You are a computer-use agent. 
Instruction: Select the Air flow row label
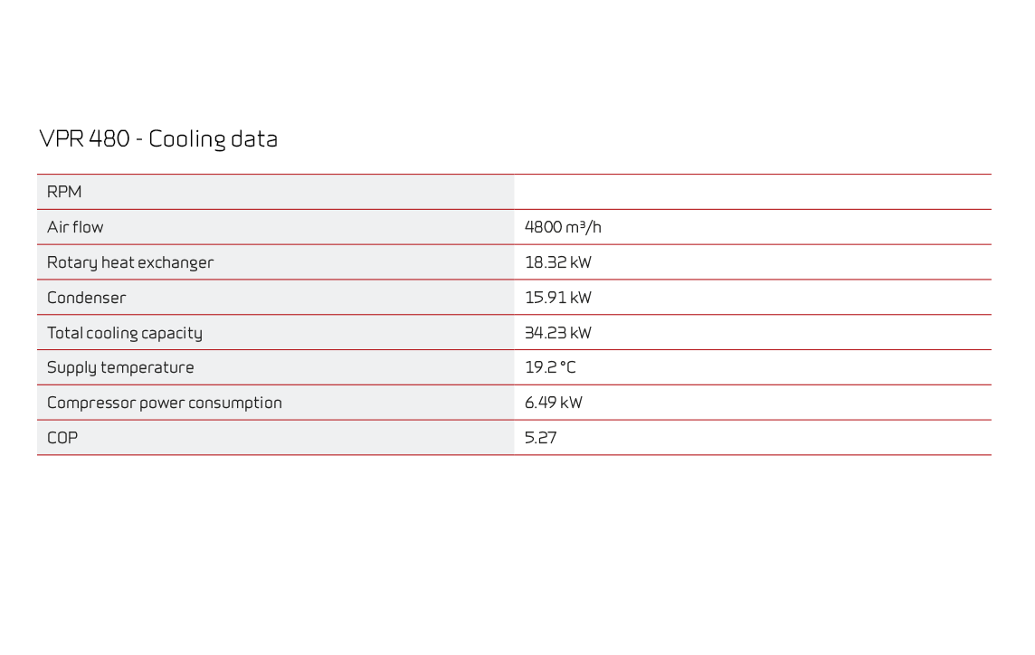[75, 227]
